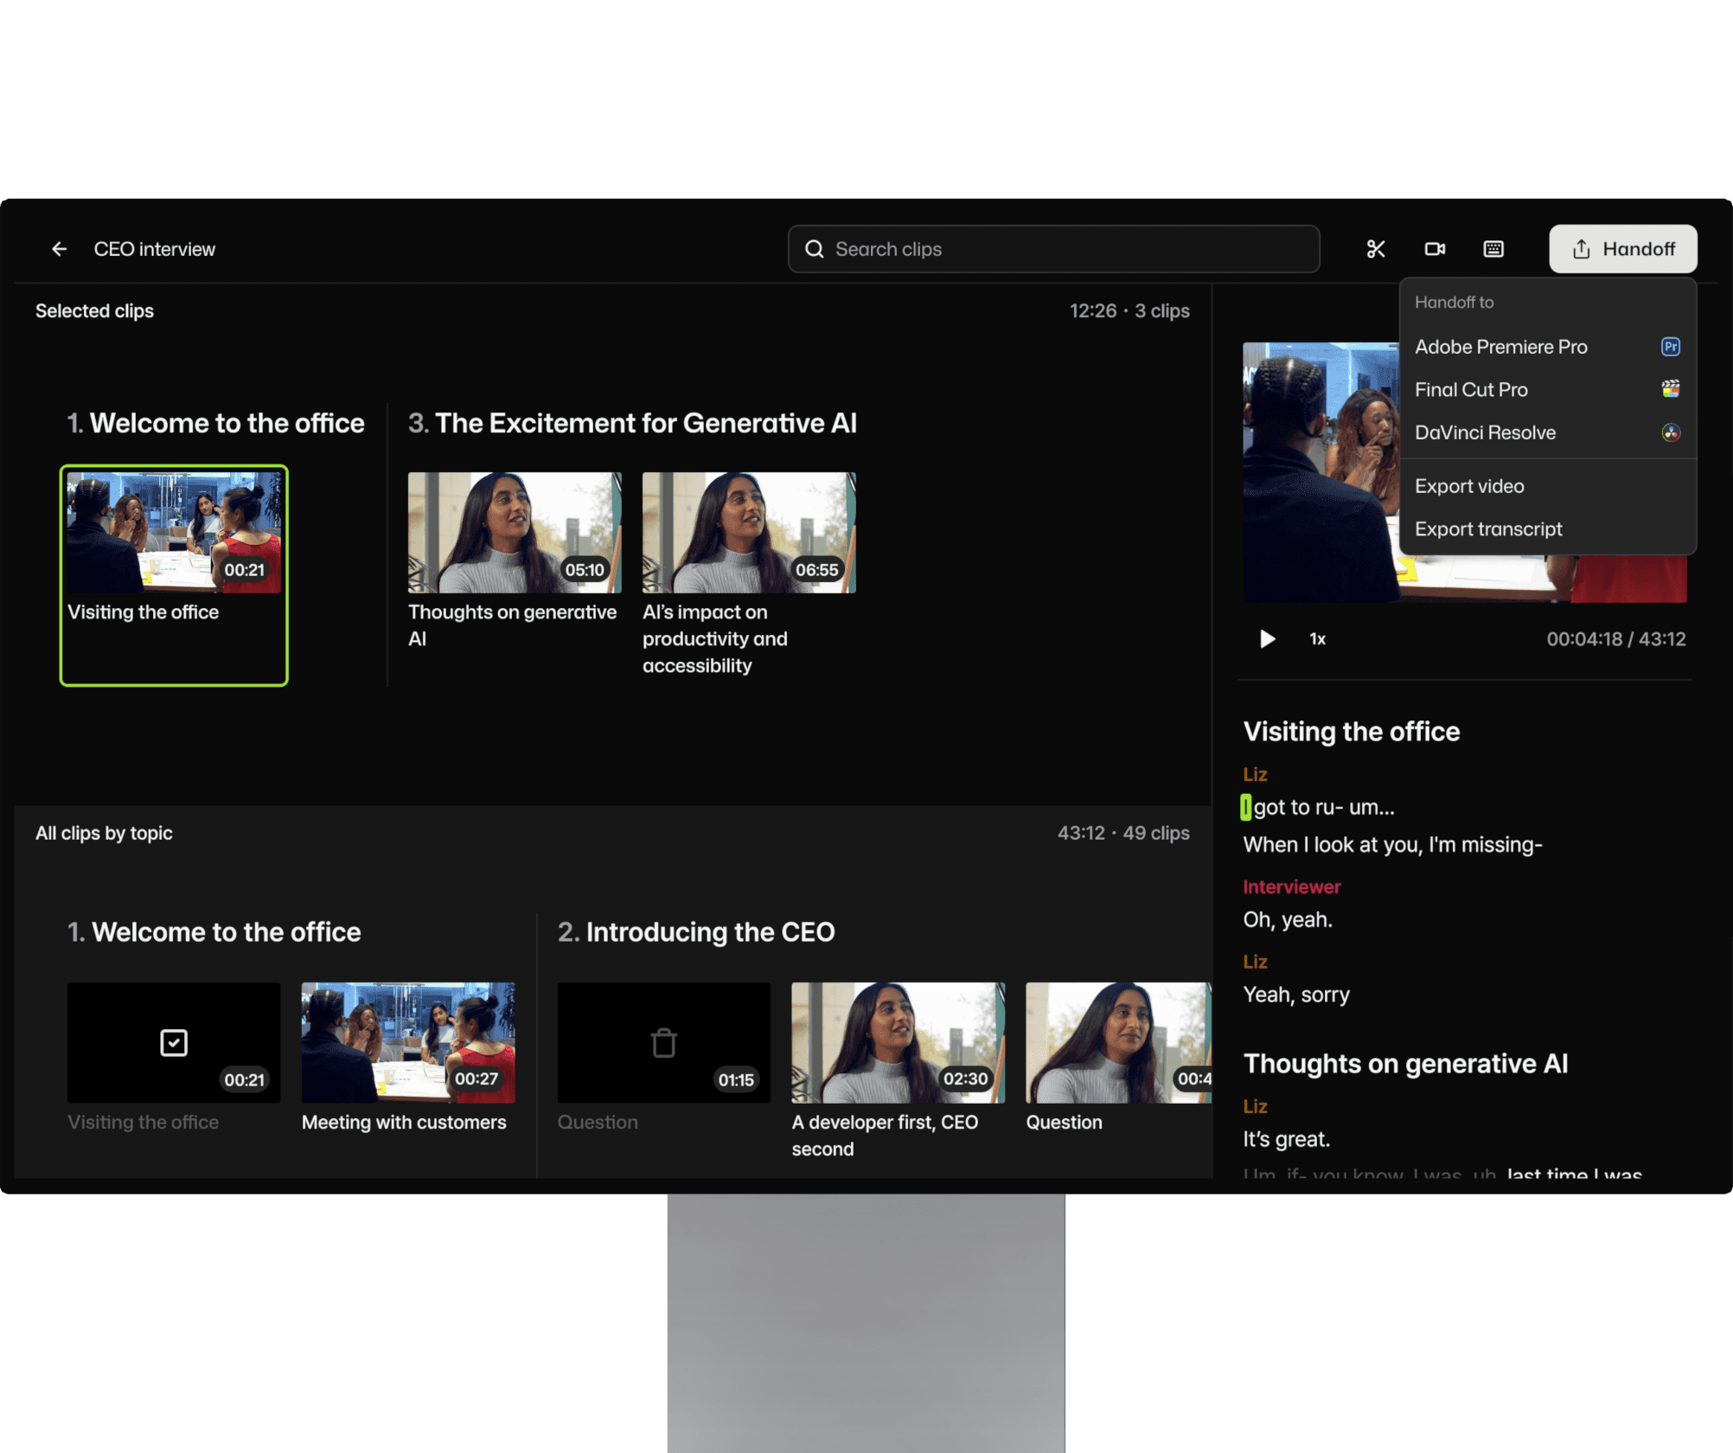Select AI's impact on productivity clip thumbnail
1733x1453 pixels.
click(749, 532)
